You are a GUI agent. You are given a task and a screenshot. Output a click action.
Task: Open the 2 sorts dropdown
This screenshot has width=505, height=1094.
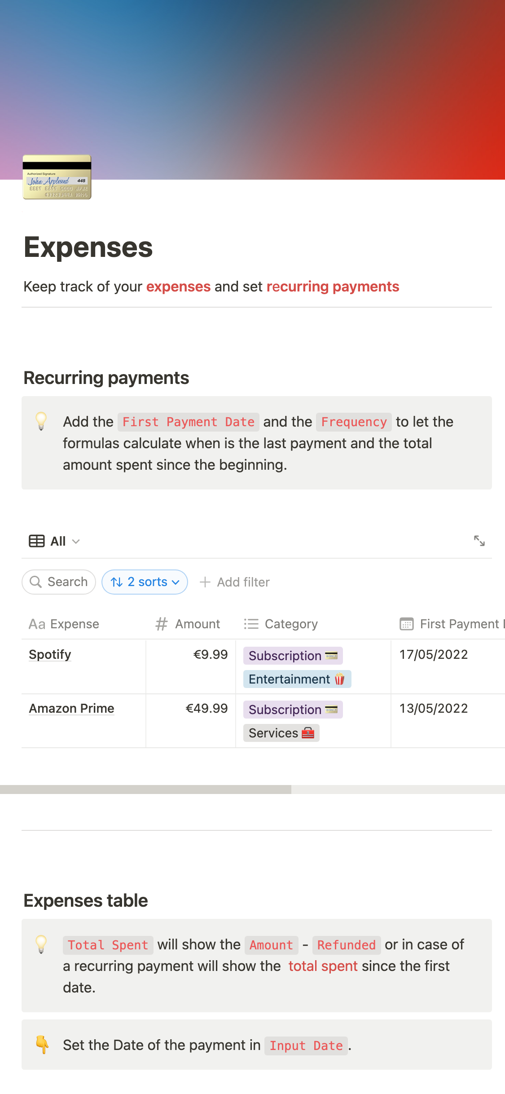(145, 582)
